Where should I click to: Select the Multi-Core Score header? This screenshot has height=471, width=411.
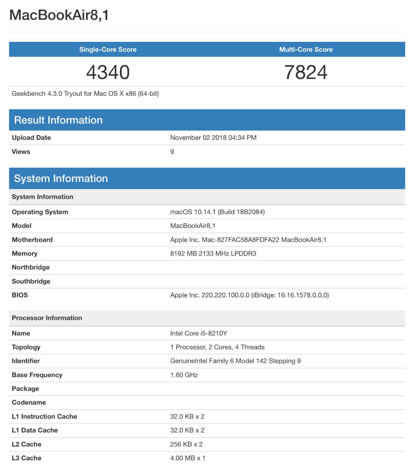(306, 49)
